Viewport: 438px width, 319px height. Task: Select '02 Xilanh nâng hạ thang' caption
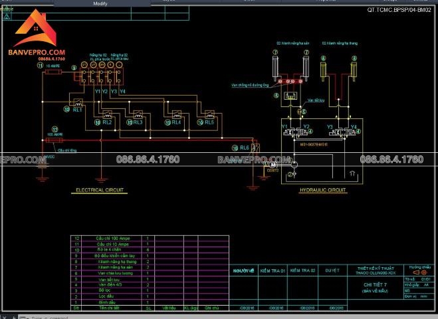[x=340, y=43]
